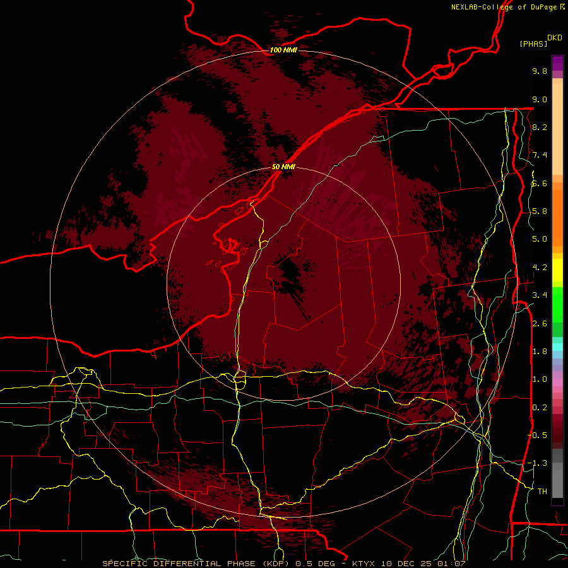Click the KTYX 10 DEC 25 01:07 timestamp
568x568 pixels.
point(409,564)
